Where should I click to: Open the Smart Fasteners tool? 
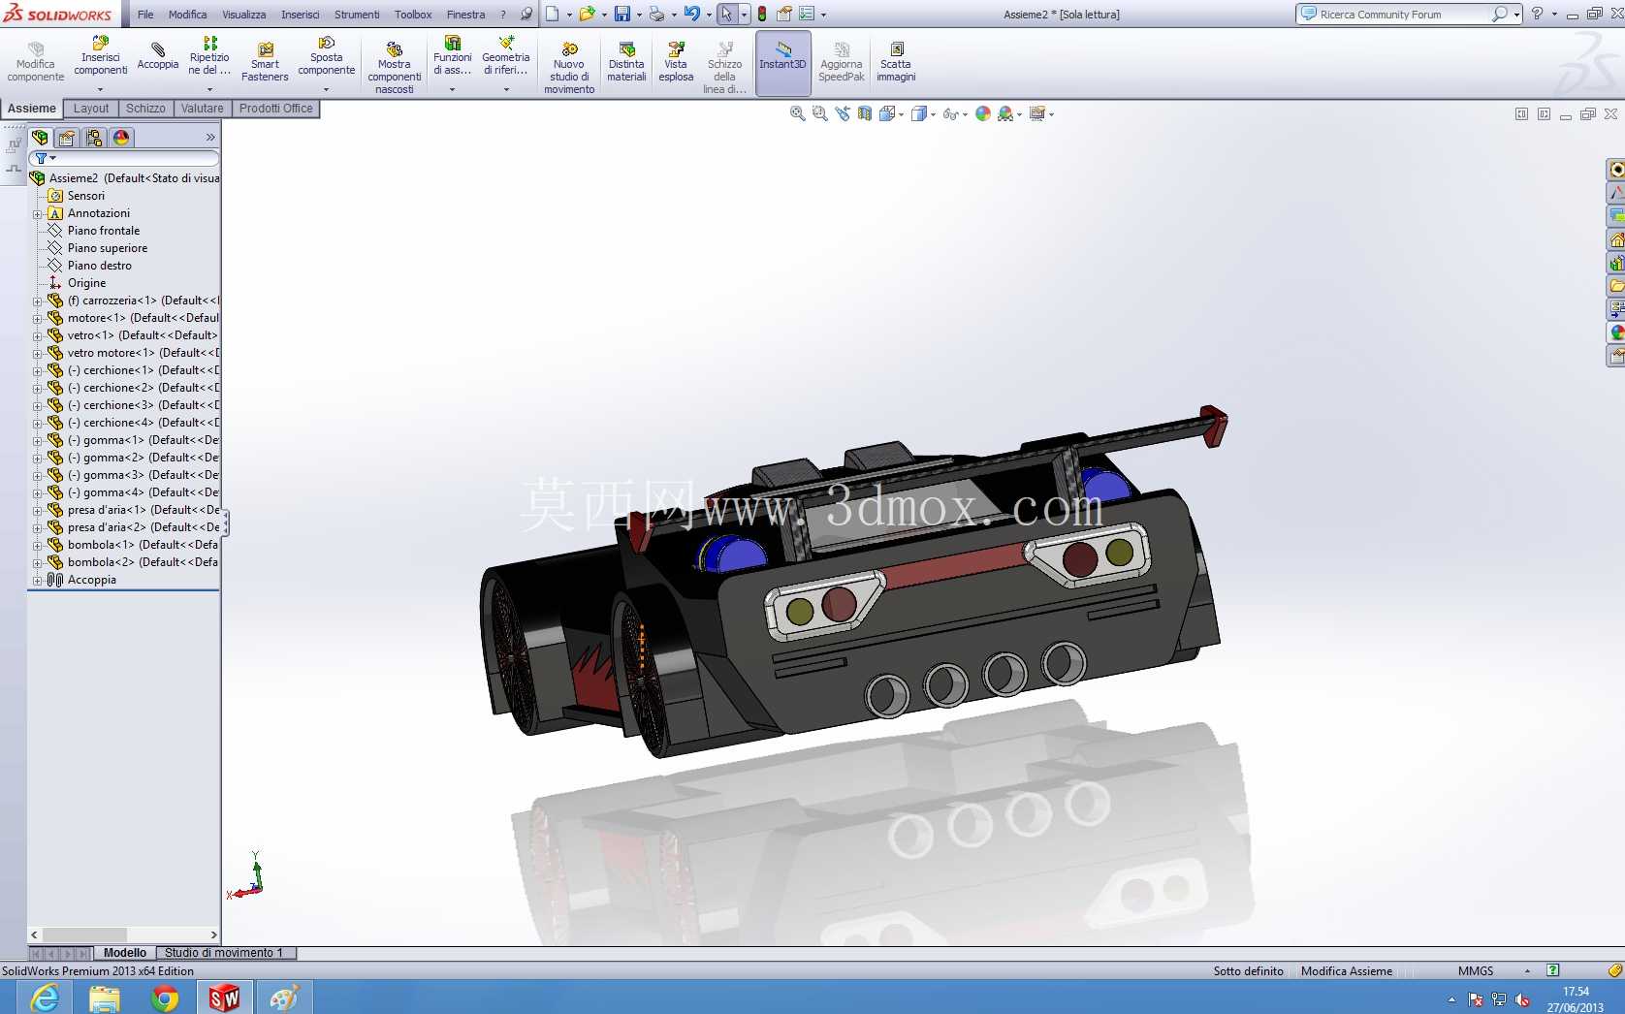(x=265, y=62)
